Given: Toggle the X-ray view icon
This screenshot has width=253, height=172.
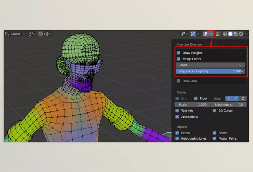Looking at the screenshot, I should 218,34.
